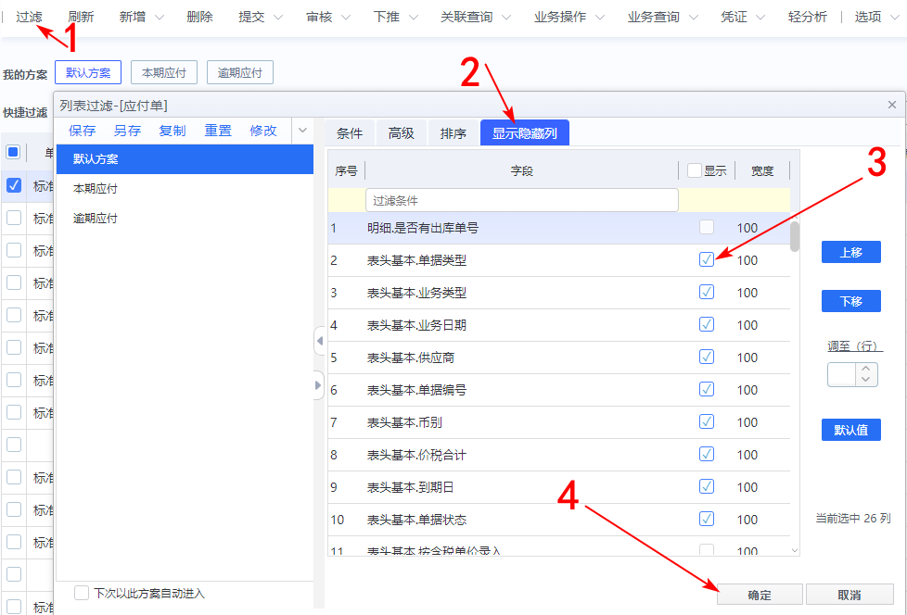
Task: Open the 排序 tab
Action: pos(453,133)
